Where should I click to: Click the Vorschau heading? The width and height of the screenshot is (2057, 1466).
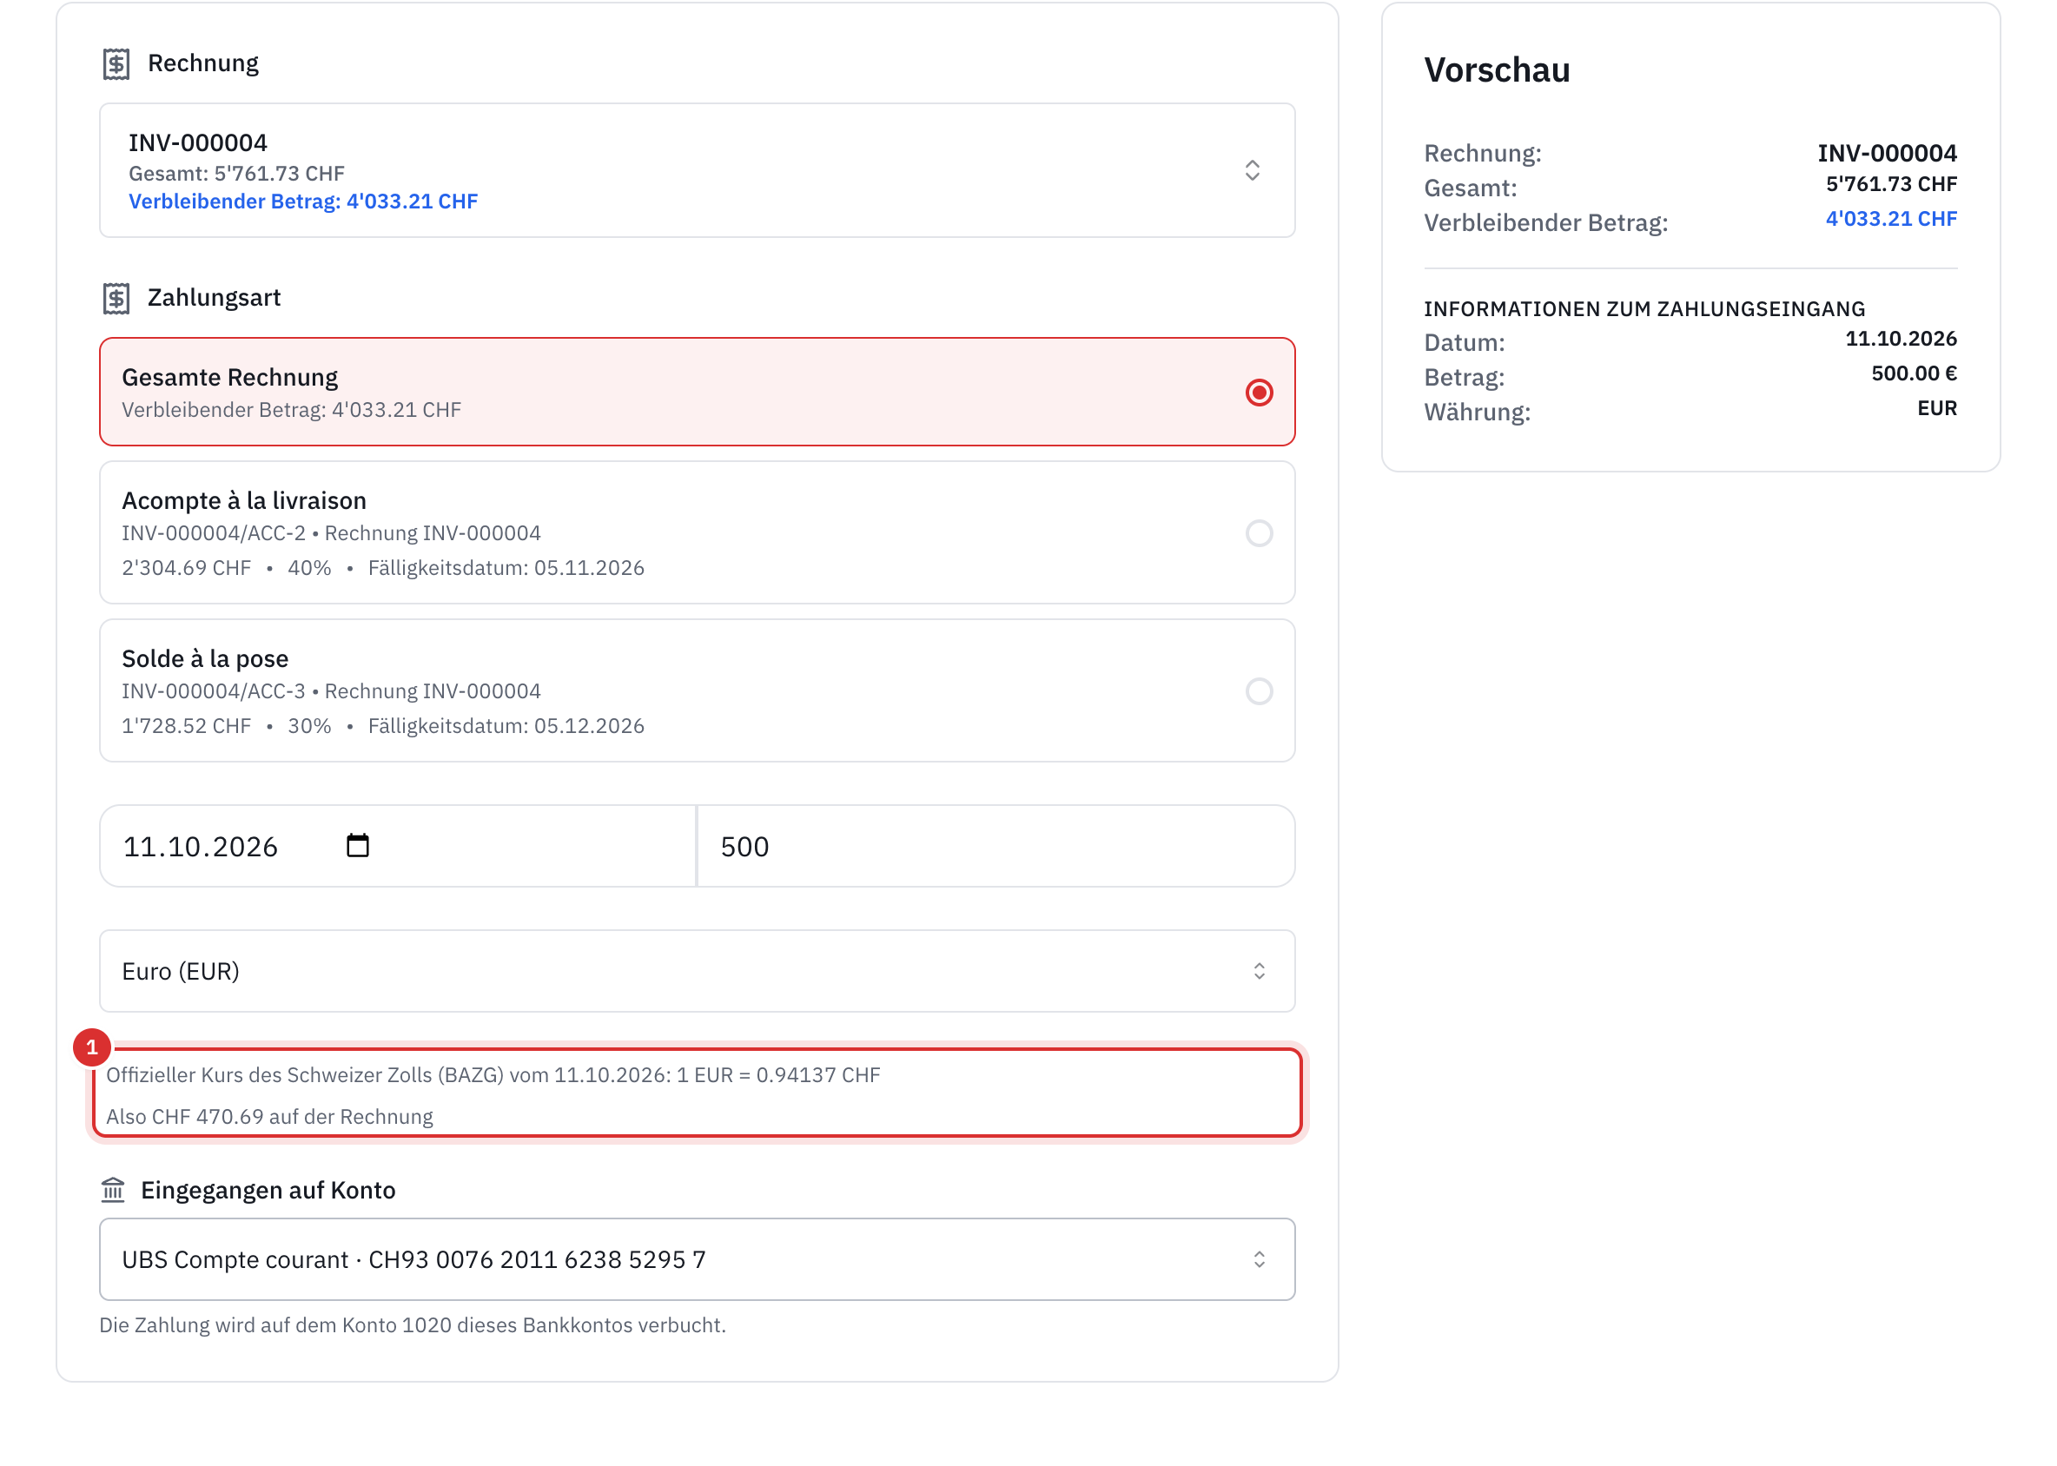click(1498, 70)
